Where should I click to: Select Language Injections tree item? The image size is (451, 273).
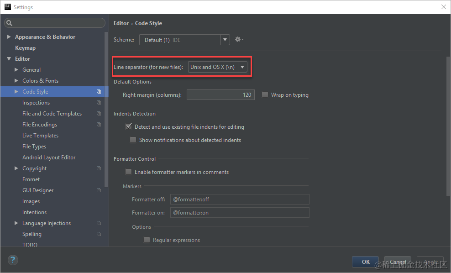(x=46, y=223)
